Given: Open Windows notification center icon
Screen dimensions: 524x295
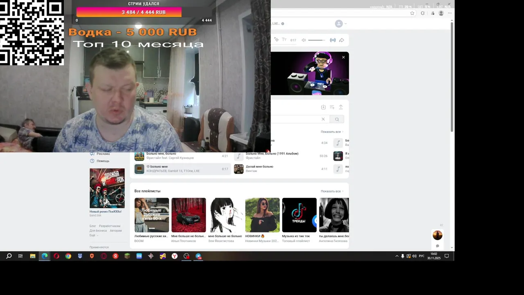Looking at the screenshot, I should click(x=447, y=256).
